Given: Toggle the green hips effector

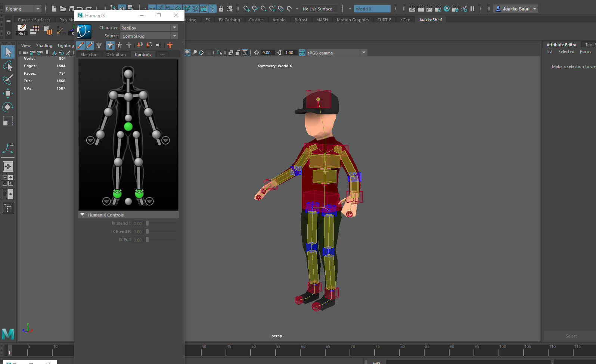Looking at the screenshot, I should tap(128, 127).
